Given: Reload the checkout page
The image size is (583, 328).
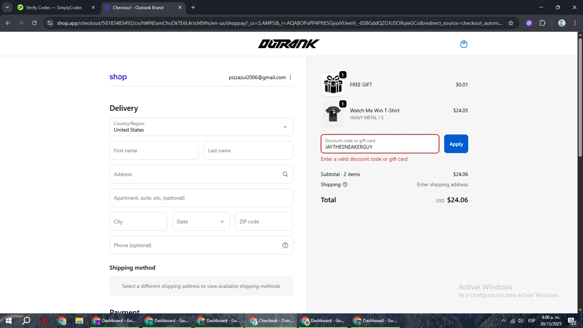Looking at the screenshot, I should (34, 23).
